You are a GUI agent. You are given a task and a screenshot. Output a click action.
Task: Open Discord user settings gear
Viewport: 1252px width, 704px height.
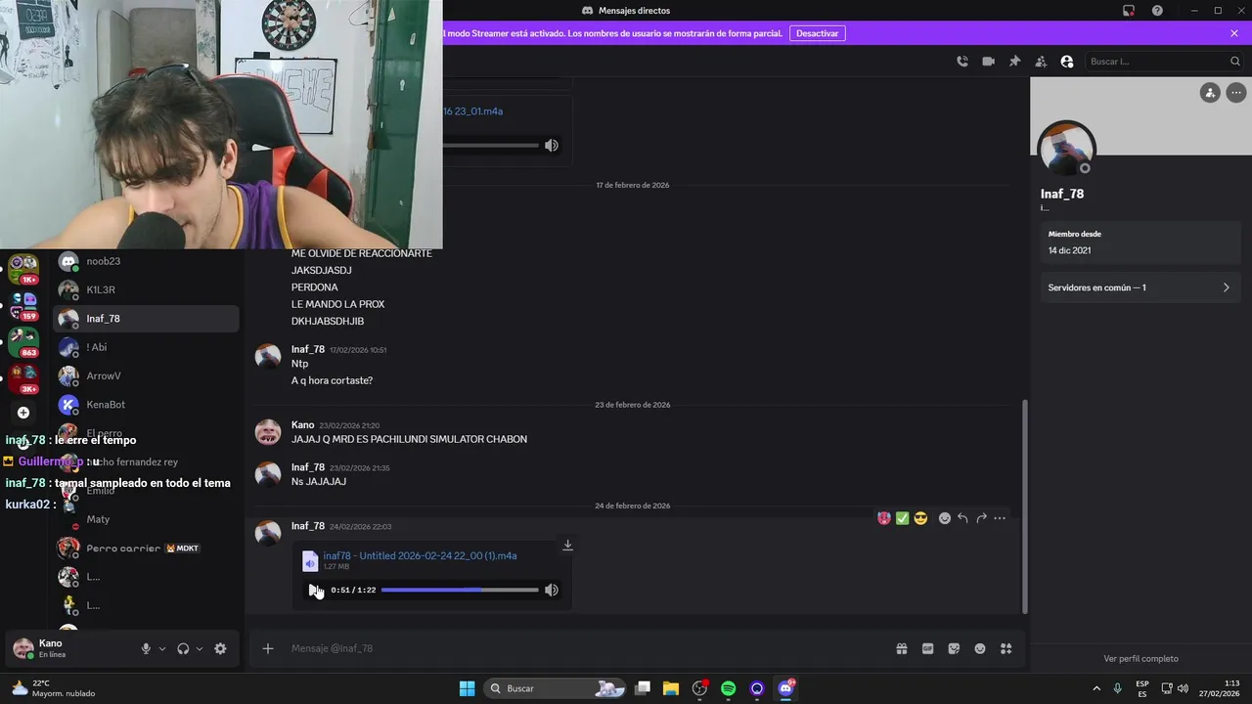coord(220,648)
